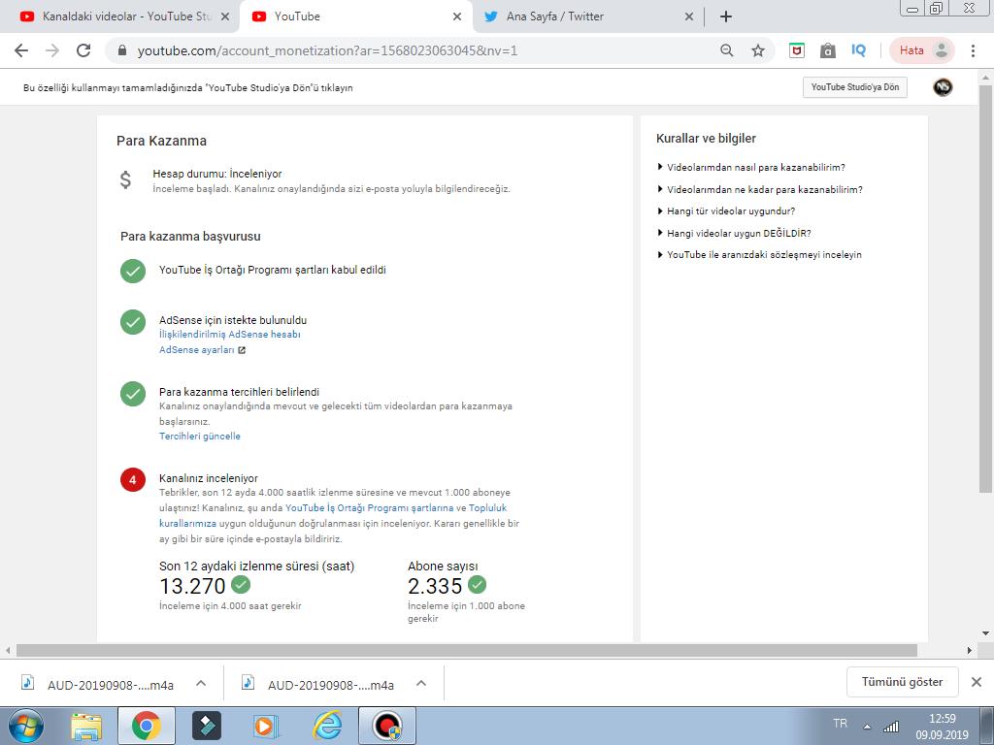
Task: Switch to the Ana Sayfa / Twitter tab
Action: pyautogui.click(x=588, y=16)
